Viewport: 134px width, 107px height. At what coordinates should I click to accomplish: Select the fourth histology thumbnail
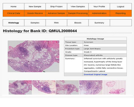[91, 87]
